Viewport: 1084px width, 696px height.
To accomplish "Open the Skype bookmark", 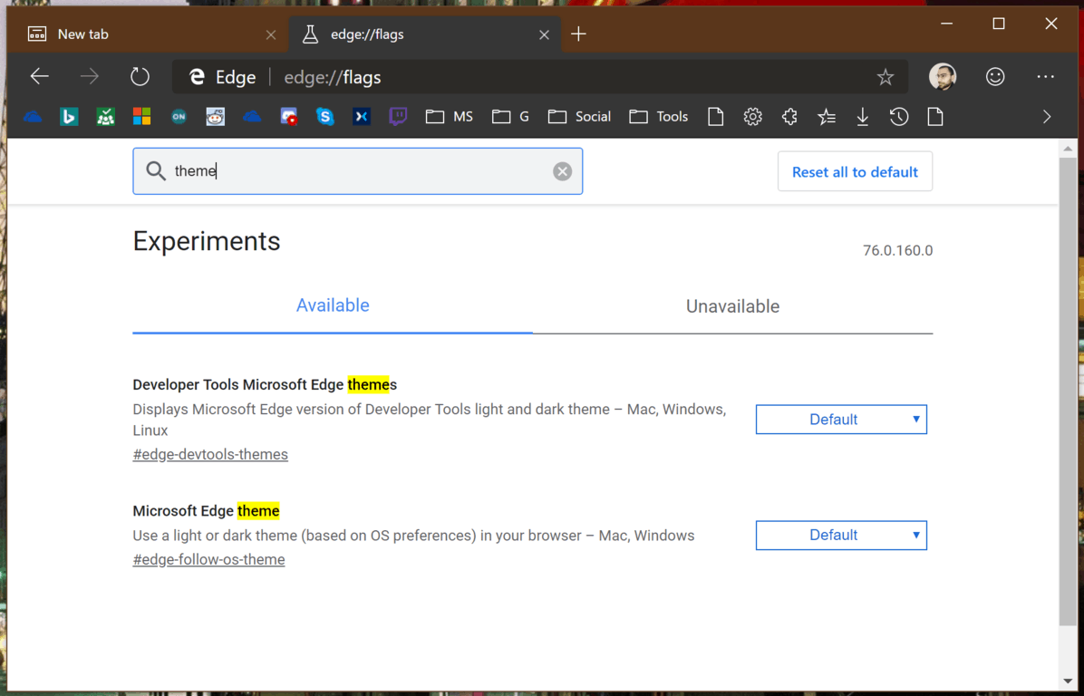I will click(x=324, y=117).
